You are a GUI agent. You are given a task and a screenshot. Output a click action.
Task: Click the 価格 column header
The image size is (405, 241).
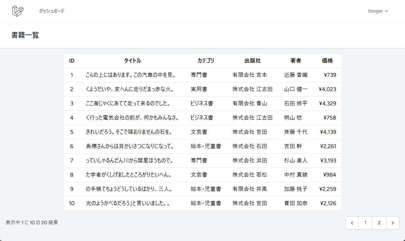pyautogui.click(x=327, y=61)
